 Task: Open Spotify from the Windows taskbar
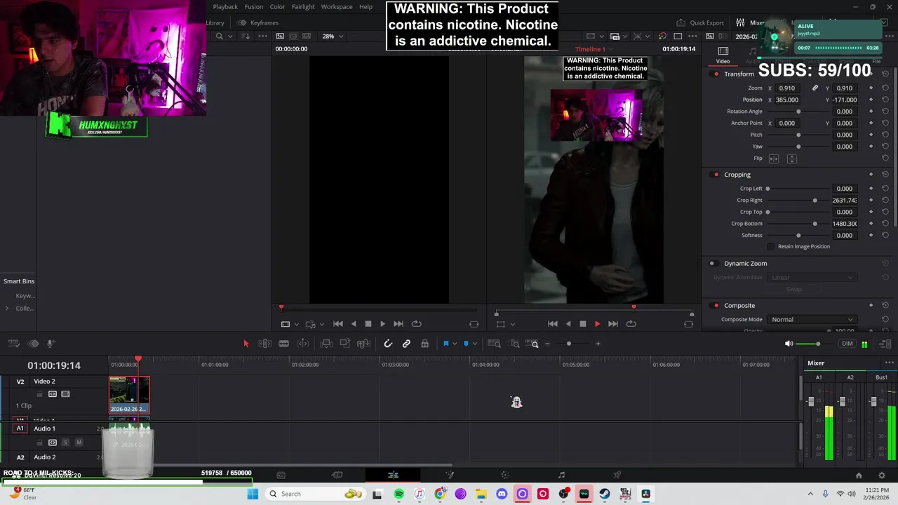coord(398,494)
